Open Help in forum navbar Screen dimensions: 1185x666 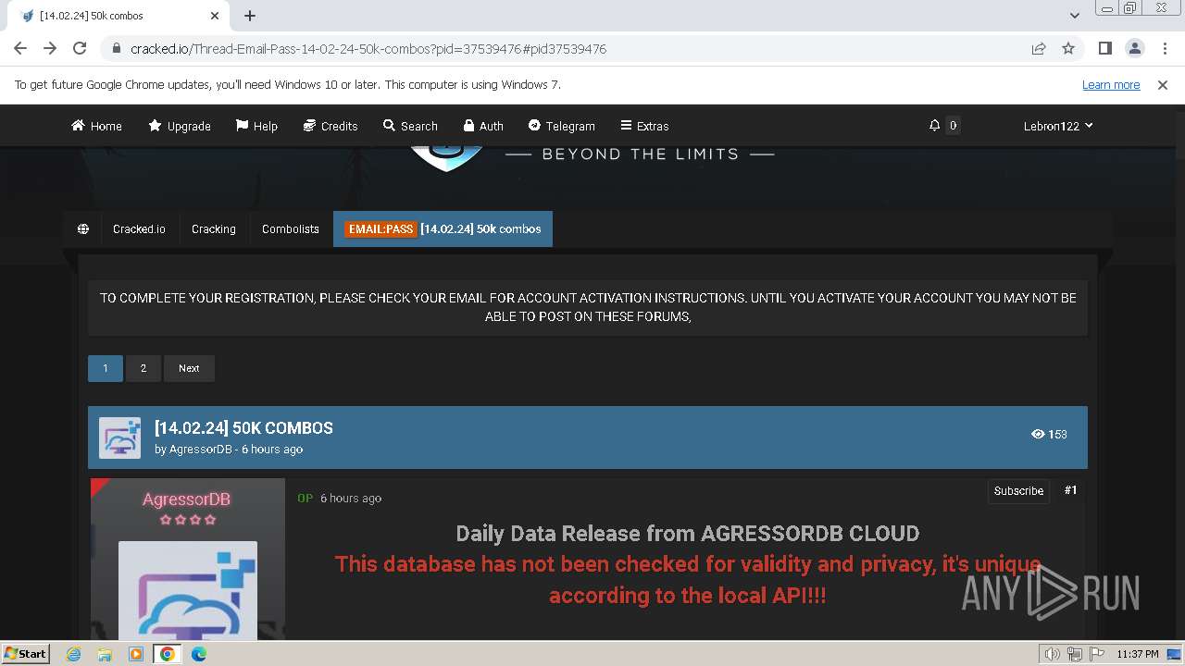256,126
